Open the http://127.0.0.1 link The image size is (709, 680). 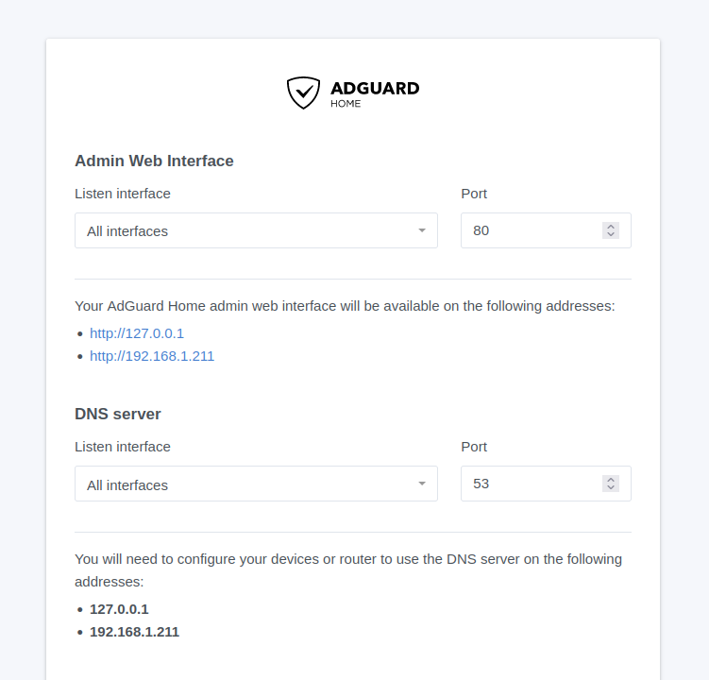pos(137,333)
